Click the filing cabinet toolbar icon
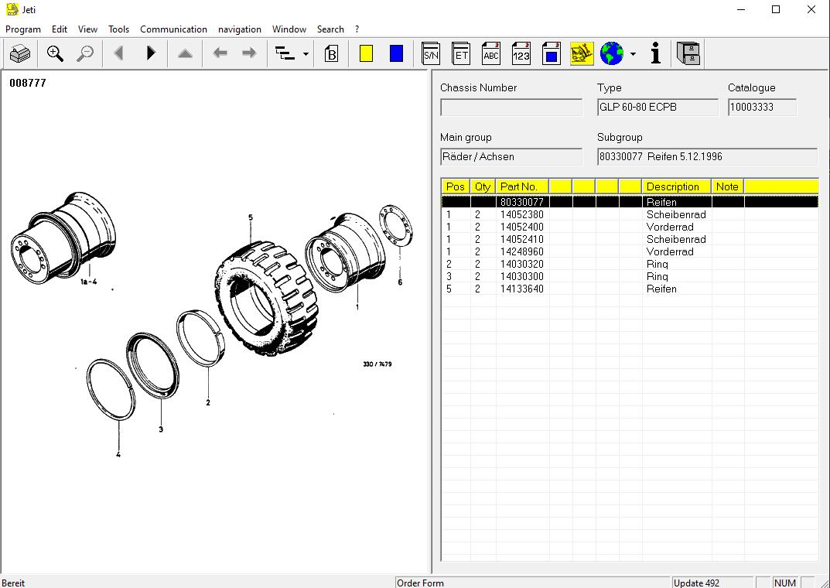The height and width of the screenshot is (588, 830). (688, 53)
